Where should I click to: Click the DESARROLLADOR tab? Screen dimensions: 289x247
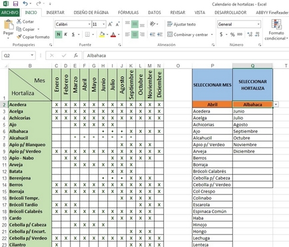click(230, 13)
